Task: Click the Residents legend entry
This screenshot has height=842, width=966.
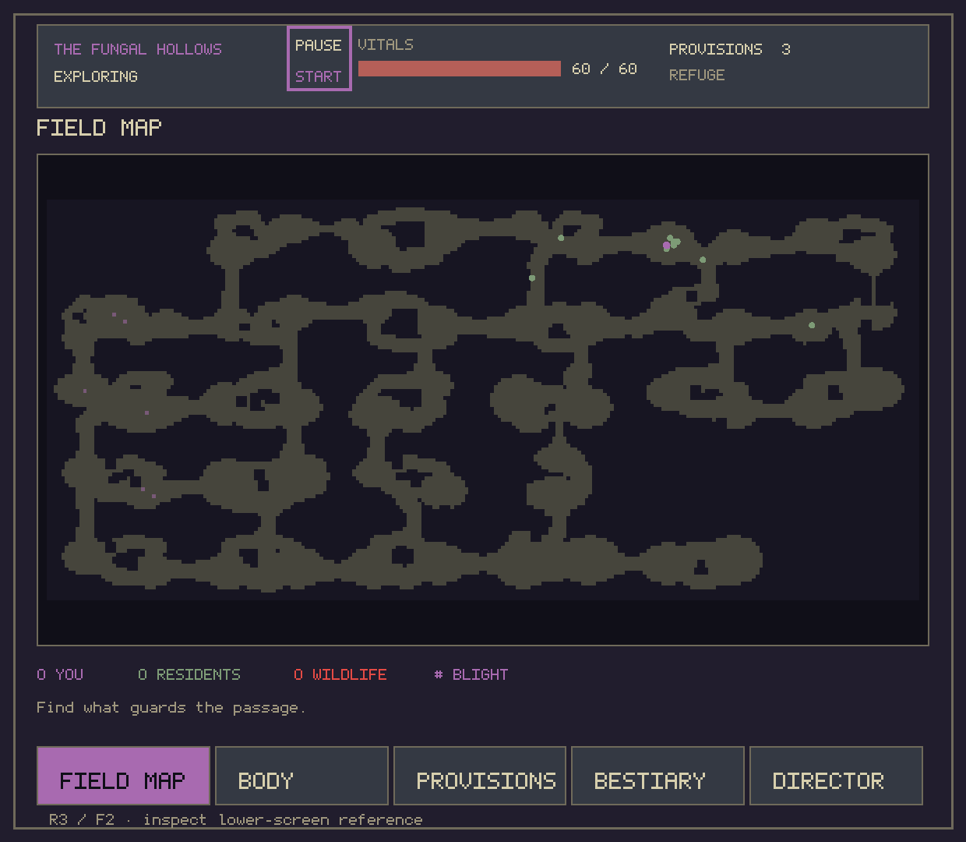Action: [189, 674]
